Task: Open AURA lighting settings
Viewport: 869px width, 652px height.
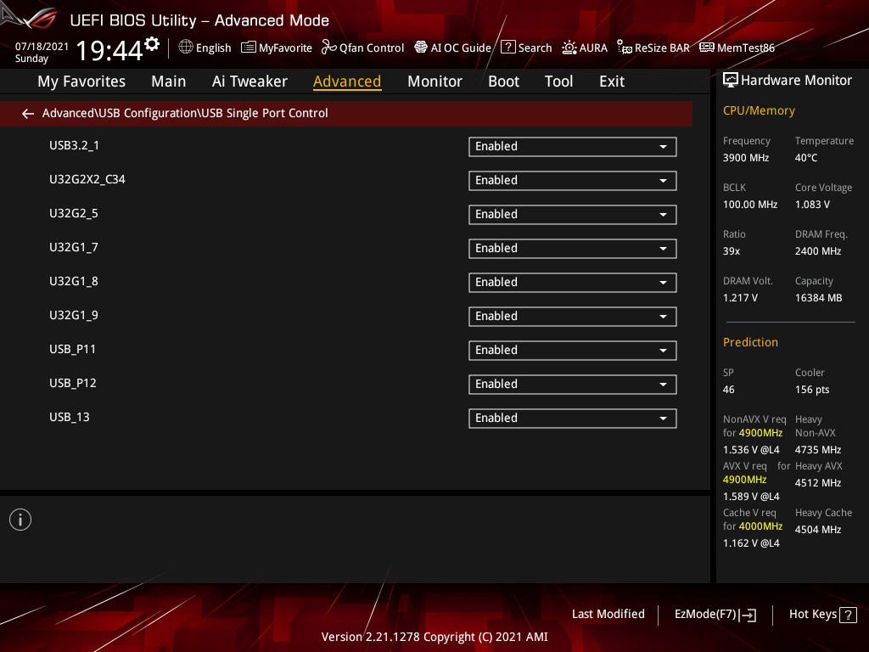Action: (585, 48)
